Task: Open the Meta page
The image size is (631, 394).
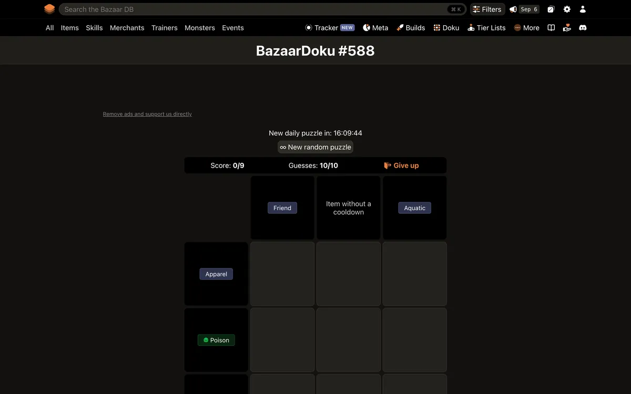Action: 375,28
